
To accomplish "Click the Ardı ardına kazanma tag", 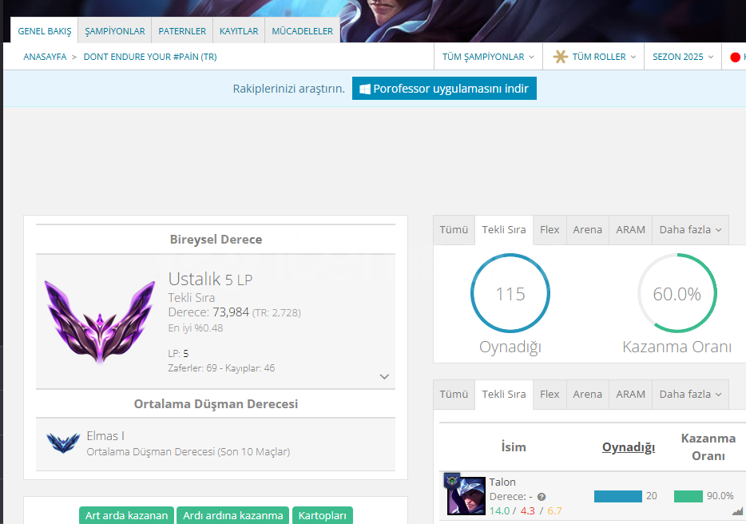I will (x=233, y=515).
